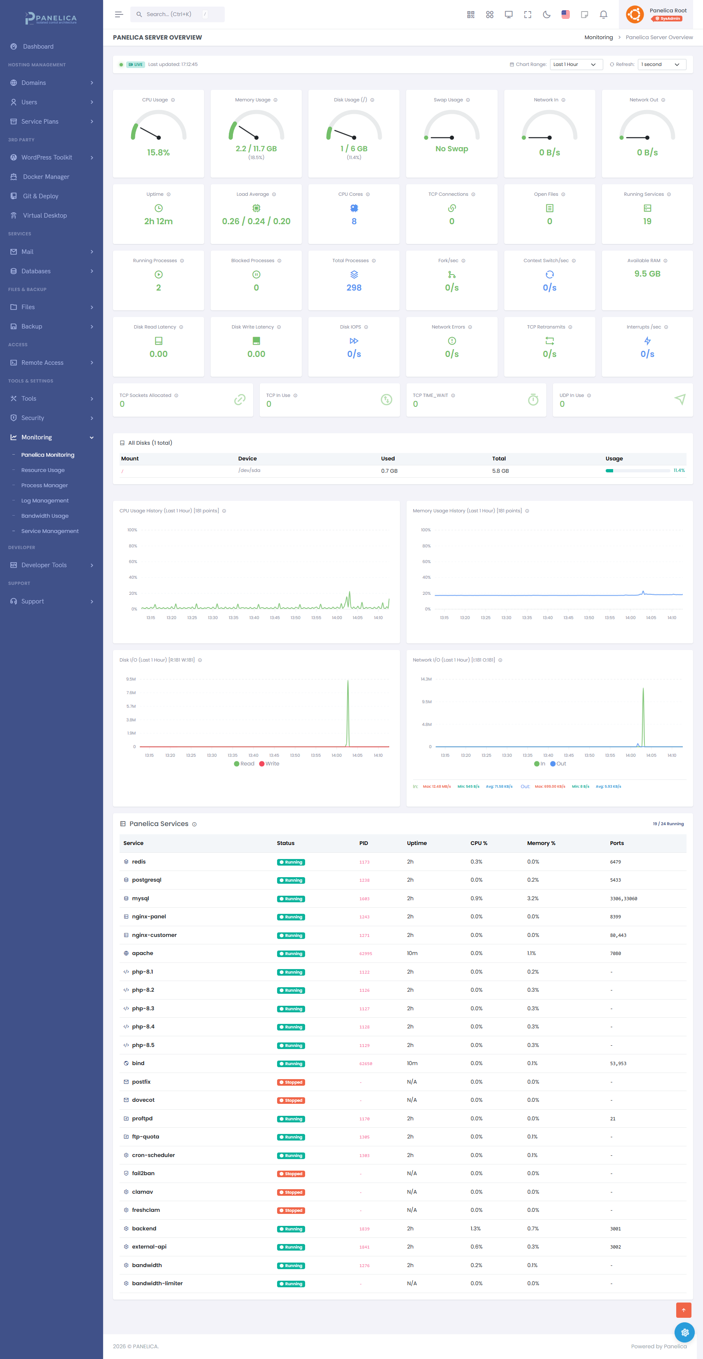Open Bandwidth Usage from the sidebar menu
Screen dimensions: 703x1359
pos(45,515)
